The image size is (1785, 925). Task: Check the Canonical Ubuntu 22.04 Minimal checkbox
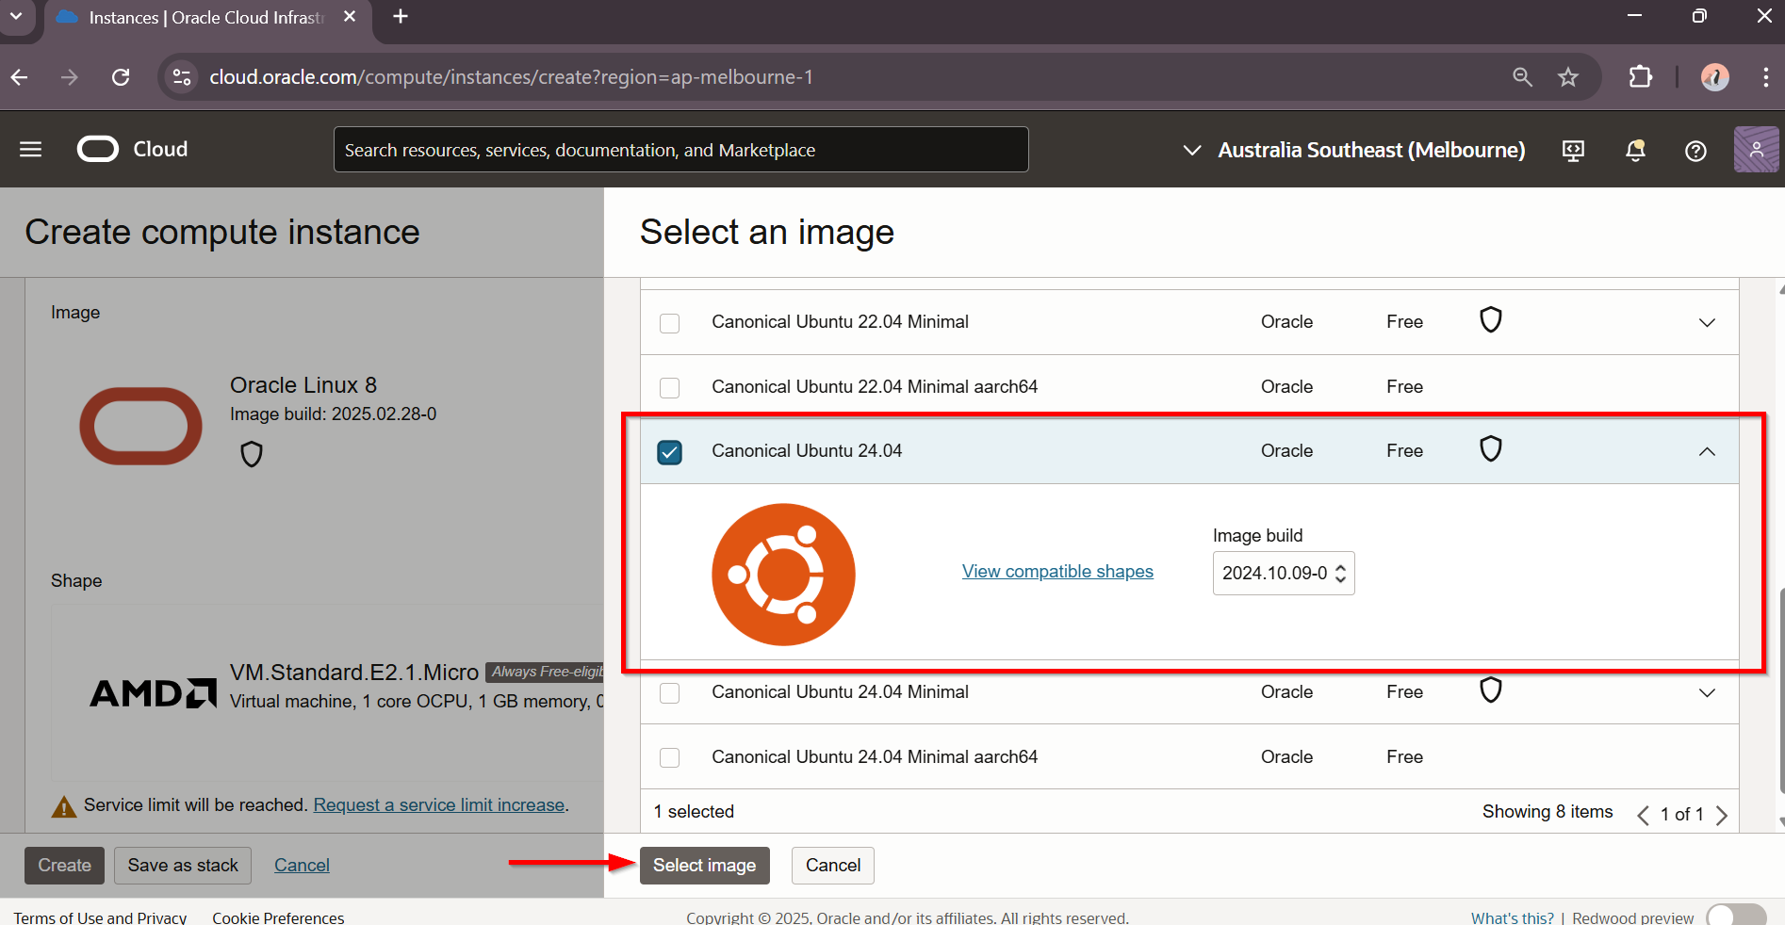[669, 323]
